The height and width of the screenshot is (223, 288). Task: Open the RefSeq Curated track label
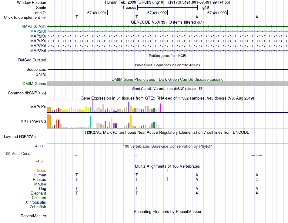pos(32,60)
